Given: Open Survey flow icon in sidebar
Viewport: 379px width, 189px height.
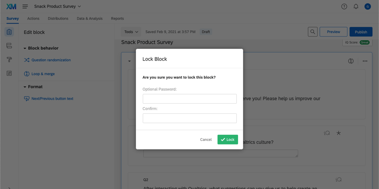Looking at the screenshot, I should click(x=9, y=46).
